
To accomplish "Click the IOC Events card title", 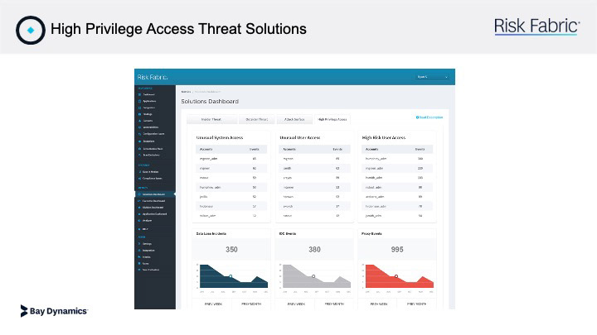I will tap(288, 233).
